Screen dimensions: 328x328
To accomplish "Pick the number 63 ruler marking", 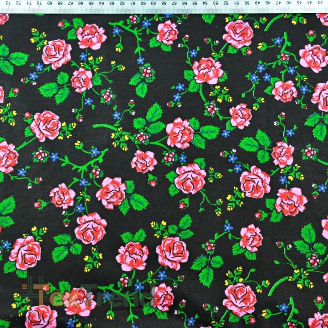I will coord(112,3).
